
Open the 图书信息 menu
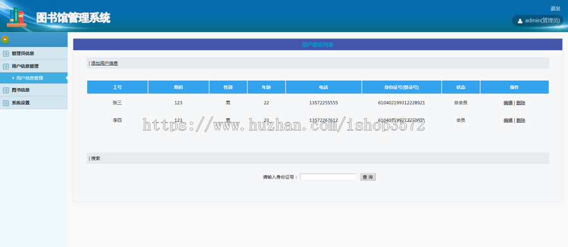coord(33,90)
